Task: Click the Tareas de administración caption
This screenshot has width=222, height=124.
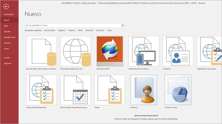Action: [x=36, y=107]
